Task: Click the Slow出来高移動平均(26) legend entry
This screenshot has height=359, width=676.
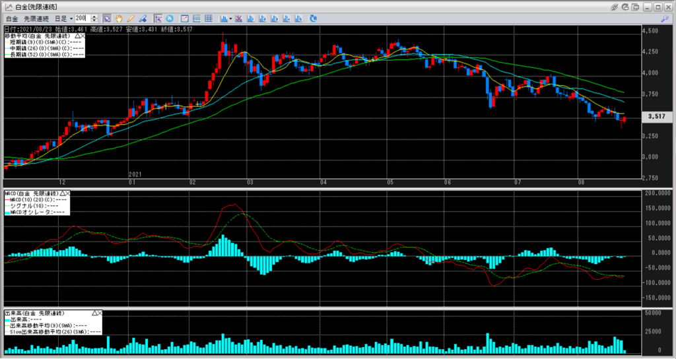Action: pos(53,331)
